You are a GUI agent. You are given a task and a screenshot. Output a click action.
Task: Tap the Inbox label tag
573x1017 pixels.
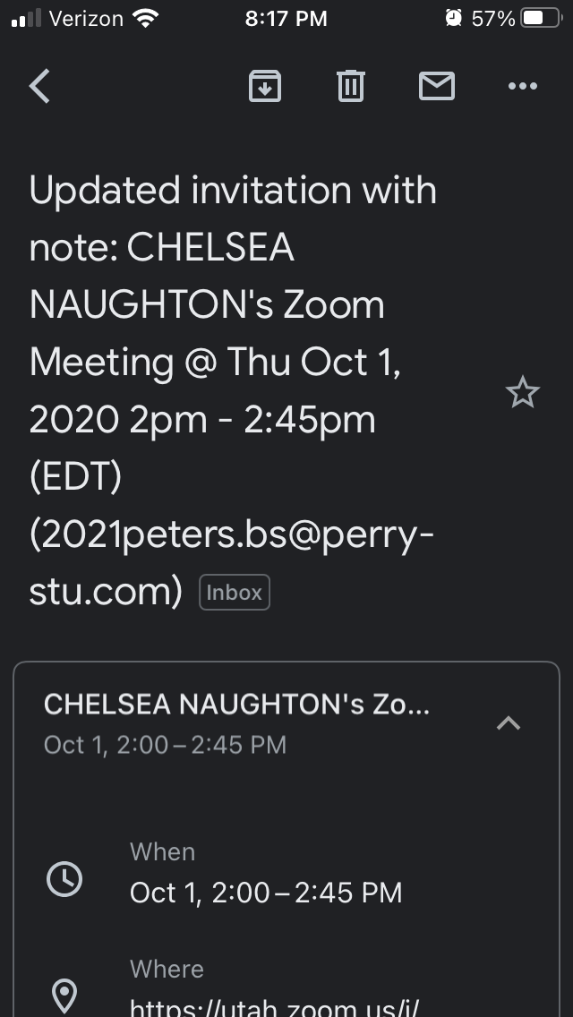[x=235, y=593]
